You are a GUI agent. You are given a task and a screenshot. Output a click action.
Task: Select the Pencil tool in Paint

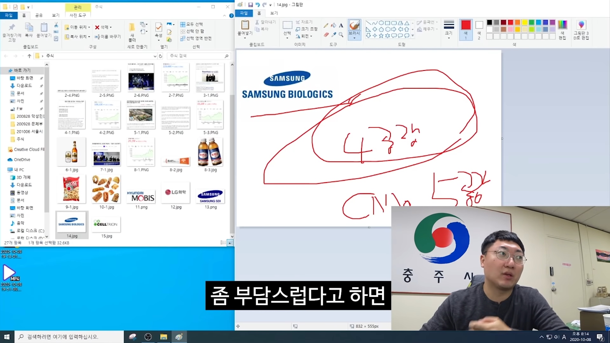pos(326,25)
